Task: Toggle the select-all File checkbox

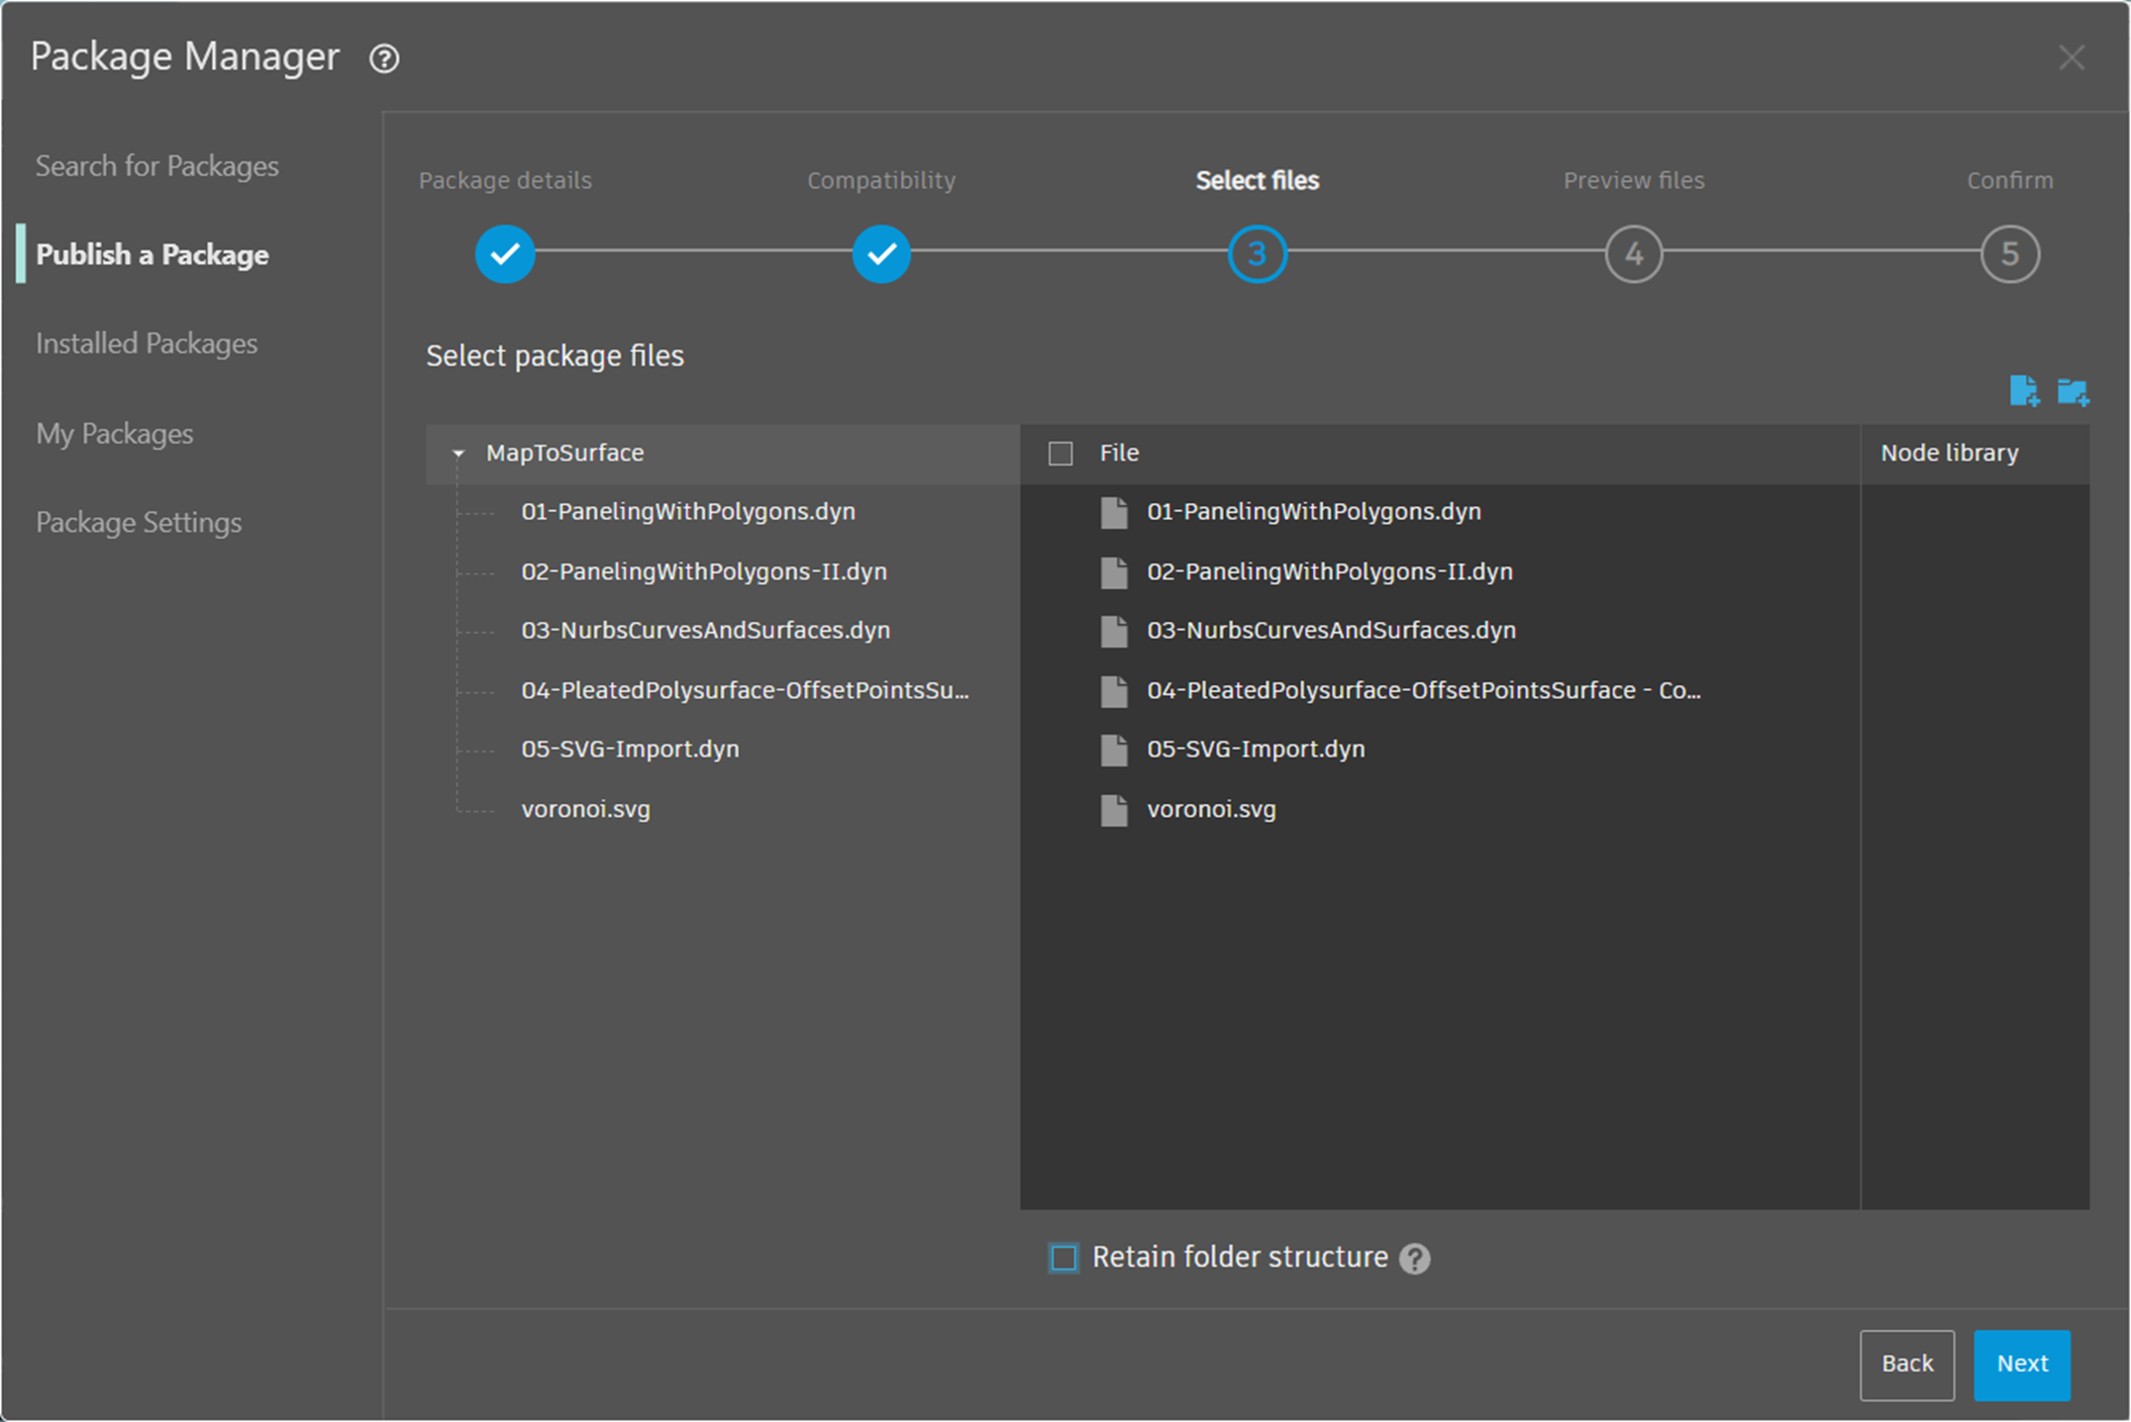Action: click(1061, 454)
